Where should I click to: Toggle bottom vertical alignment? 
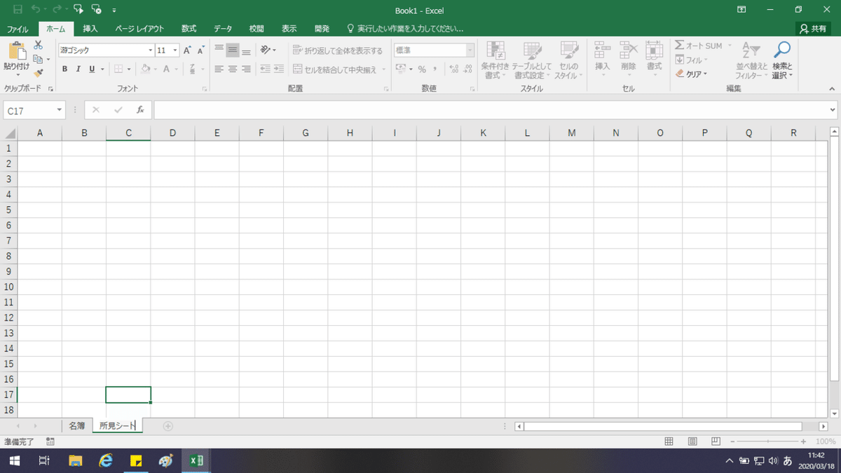[x=246, y=50]
